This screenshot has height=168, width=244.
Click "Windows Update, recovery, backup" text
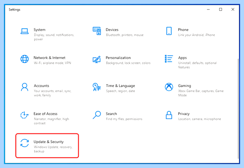53,149
